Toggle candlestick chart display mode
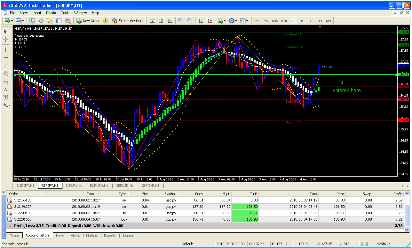This screenshot has height=248, width=412. [161, 21]
